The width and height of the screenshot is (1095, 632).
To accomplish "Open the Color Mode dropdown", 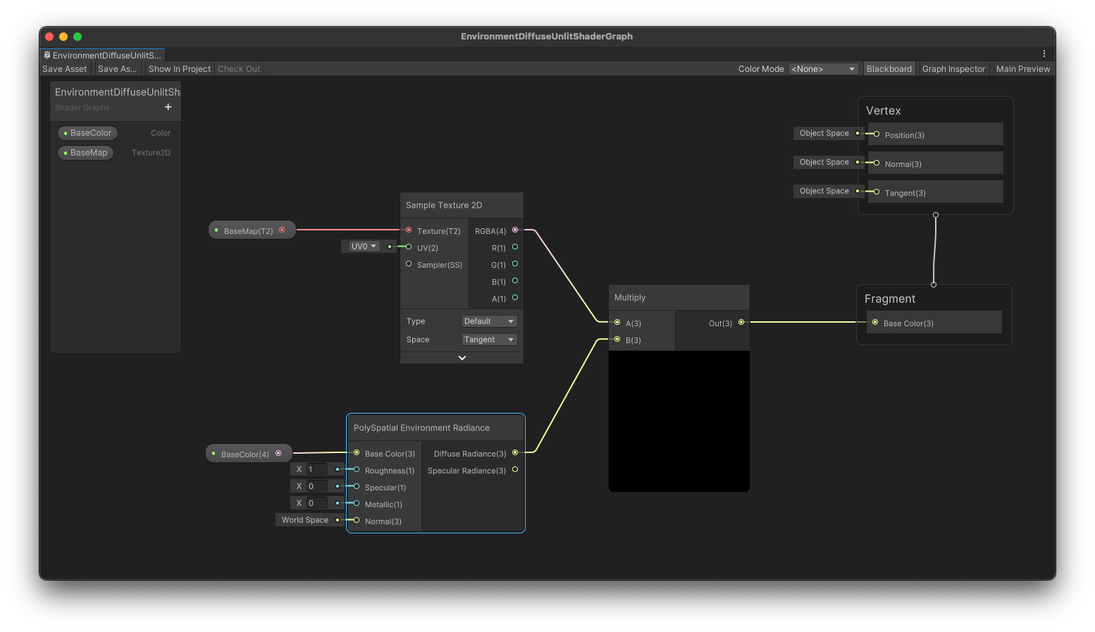I will point(823,69).
